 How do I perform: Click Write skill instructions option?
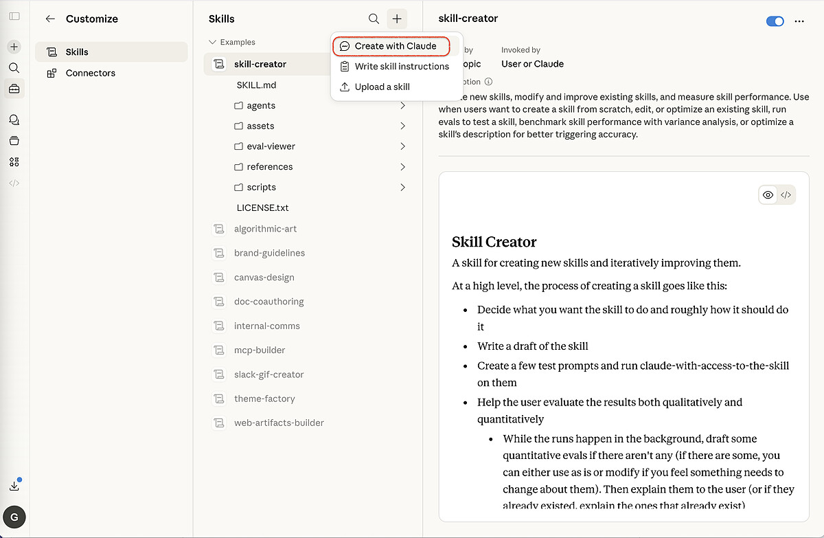click(401, 67)
